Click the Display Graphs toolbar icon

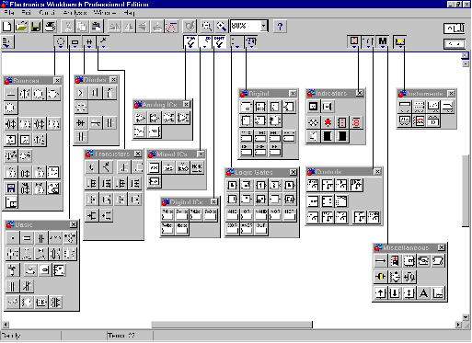point(171,27)
